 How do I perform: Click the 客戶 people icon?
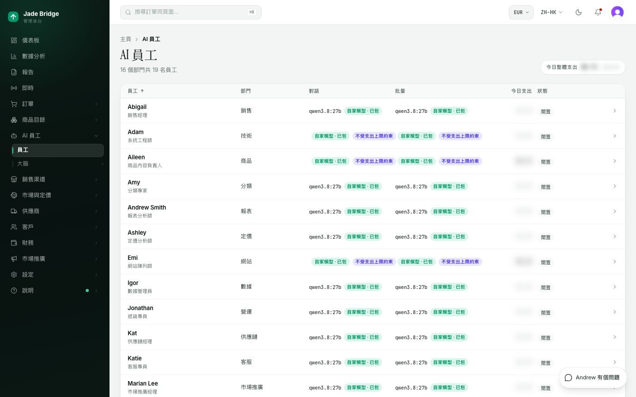[14, 227]
